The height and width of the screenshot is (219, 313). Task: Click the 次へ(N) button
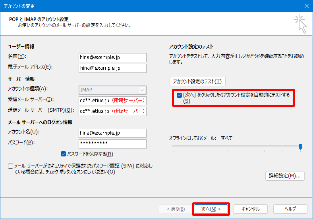[x=211, y=209]
